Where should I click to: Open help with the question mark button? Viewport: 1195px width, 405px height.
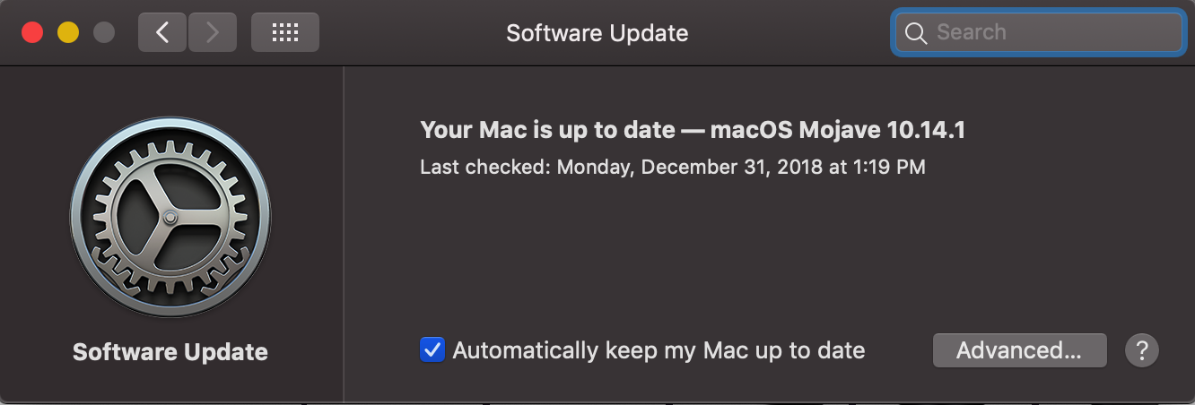pos(1142,350)
